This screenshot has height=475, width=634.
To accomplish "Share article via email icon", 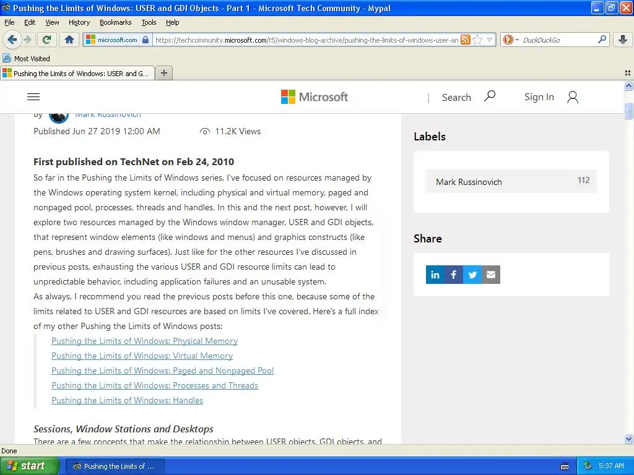I will click(x=491, y=275).
